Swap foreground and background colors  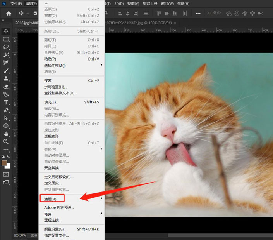[x=9, y=157]
